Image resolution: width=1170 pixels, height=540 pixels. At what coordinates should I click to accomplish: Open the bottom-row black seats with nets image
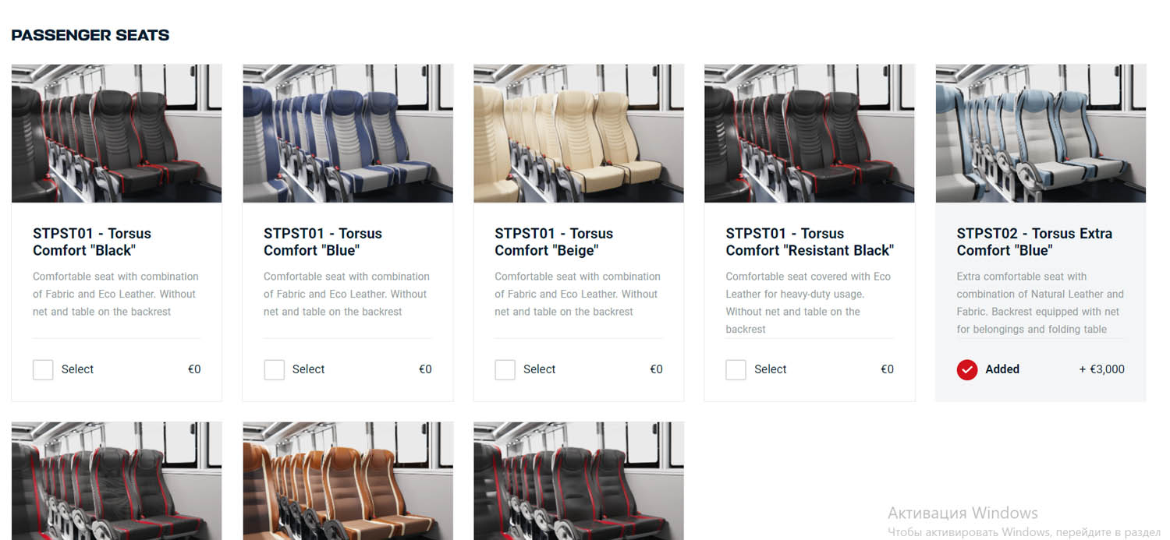[x=117, y=481]
